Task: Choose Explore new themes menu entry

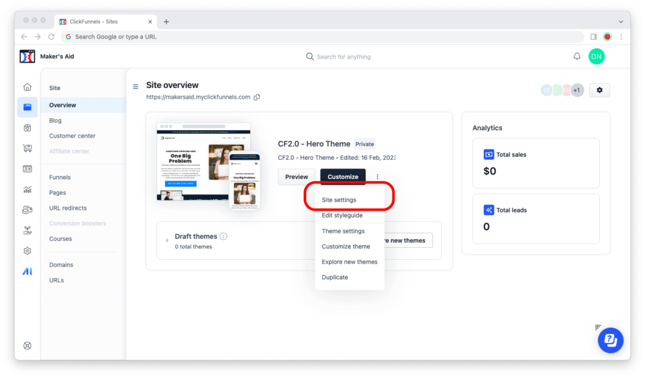Action: click(x=350, y=262)
